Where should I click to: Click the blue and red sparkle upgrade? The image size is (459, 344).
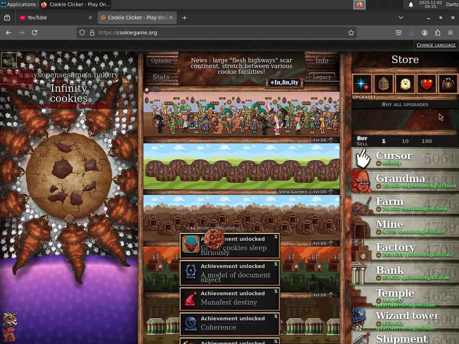[x=362, y=84]
